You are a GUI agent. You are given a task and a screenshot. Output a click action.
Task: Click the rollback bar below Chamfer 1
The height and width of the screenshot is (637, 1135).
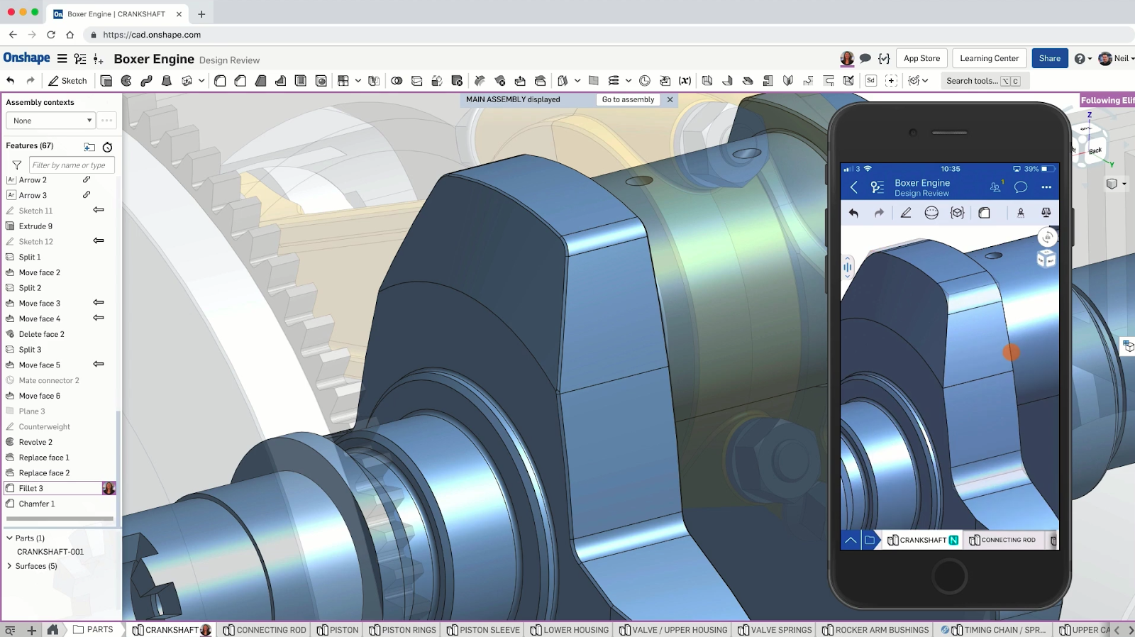coord(60,519)
